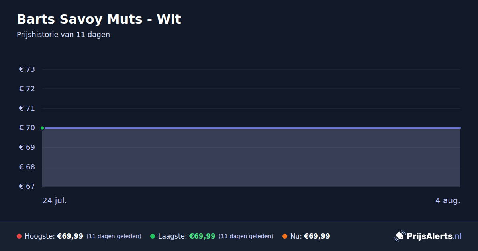Select the 4 aug. date label
This screenshot has width=478, height=251.
pos(448,200)
